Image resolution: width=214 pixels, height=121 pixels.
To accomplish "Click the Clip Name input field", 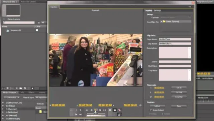I will tap(175, 44).
